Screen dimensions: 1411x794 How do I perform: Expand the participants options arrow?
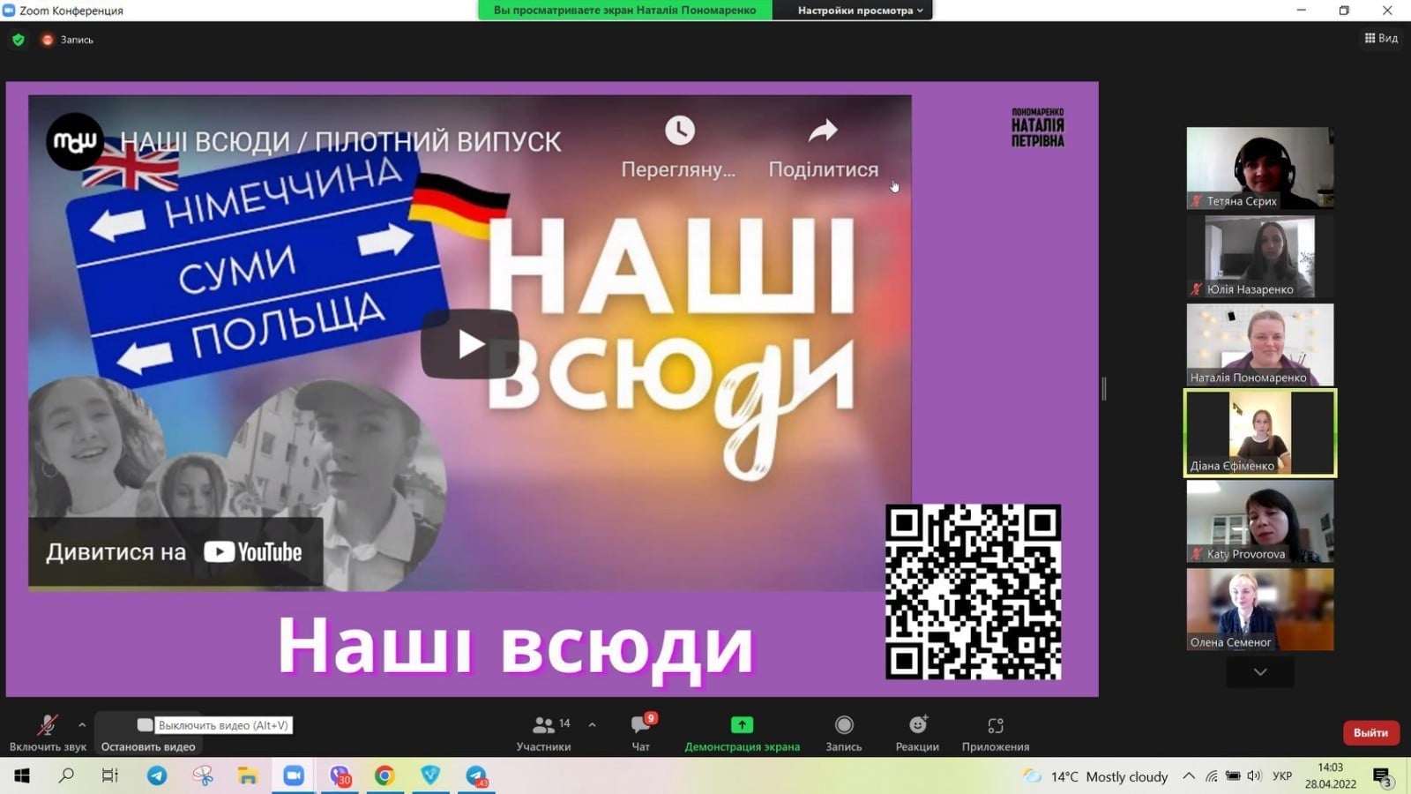(593, 725)
